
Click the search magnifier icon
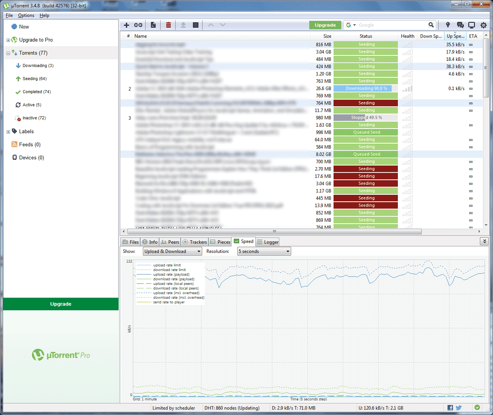coord(431,25)
